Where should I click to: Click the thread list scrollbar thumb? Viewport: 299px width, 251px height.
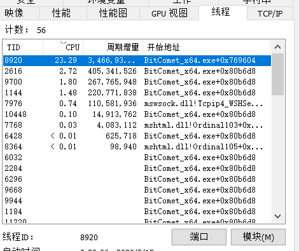click(277, 74)
